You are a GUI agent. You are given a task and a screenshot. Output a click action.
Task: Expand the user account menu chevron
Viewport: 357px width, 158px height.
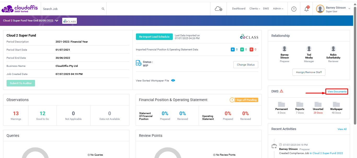point(349,9)
